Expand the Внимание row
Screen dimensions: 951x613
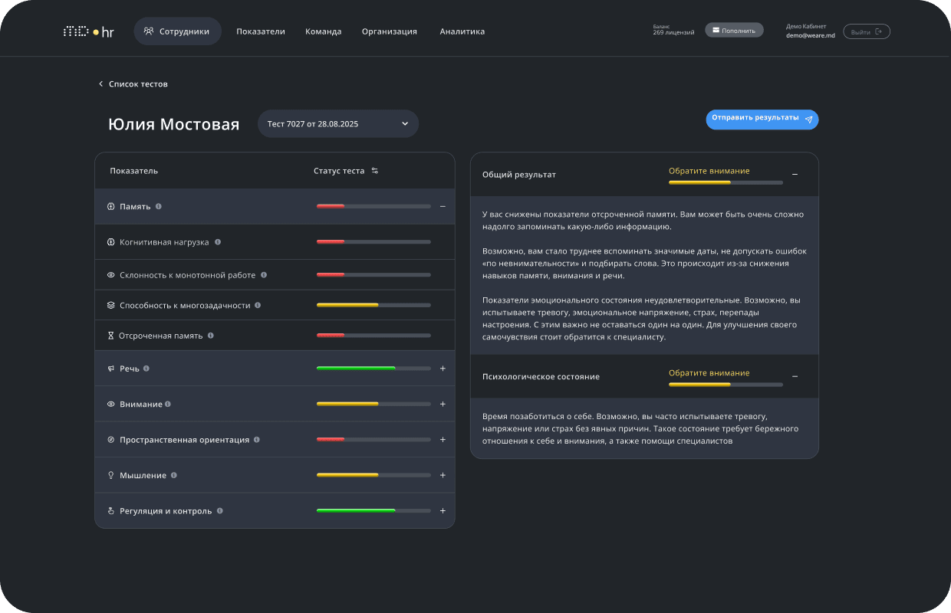[x=443, y=404]
